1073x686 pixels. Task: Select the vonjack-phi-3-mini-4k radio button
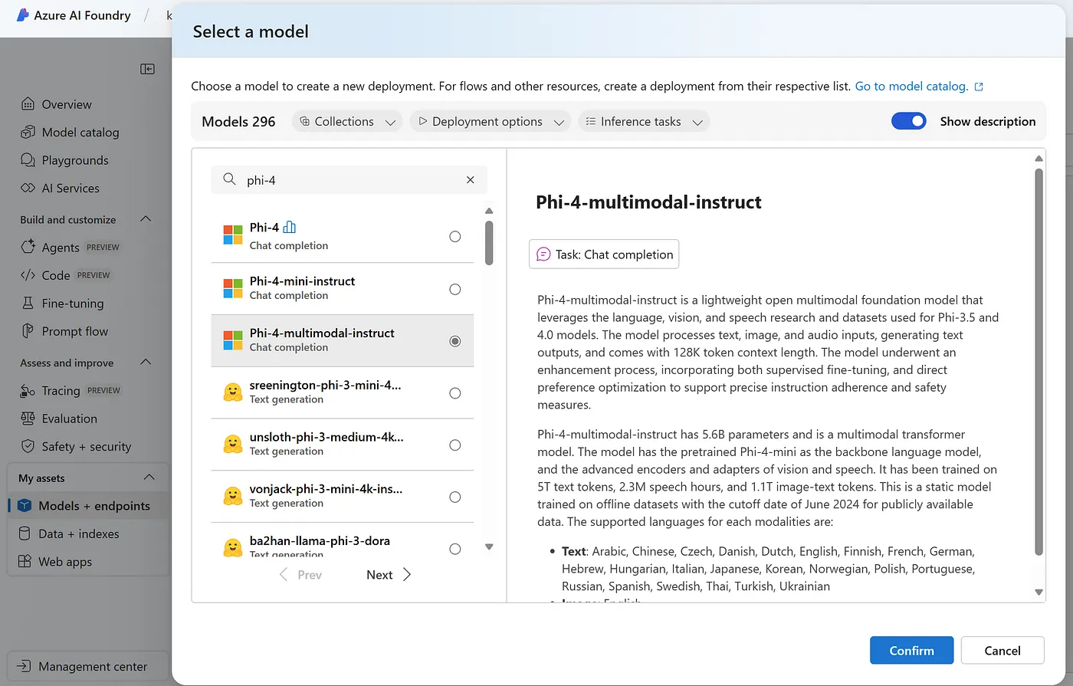tap(455, 497)
